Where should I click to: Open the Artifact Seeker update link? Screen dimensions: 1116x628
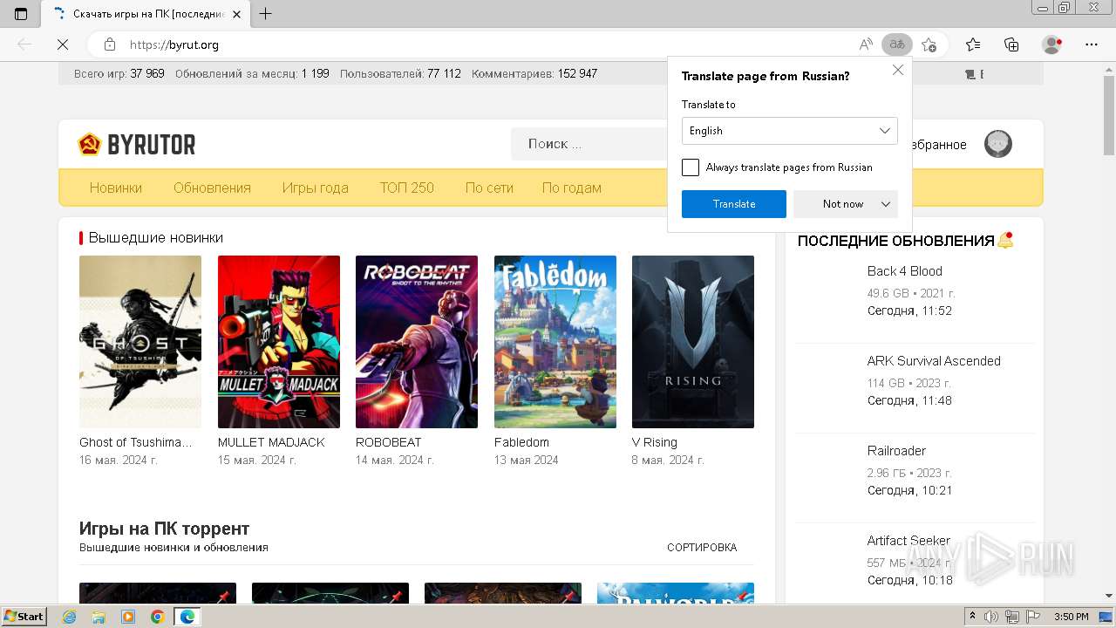click(x=908, y=541)
